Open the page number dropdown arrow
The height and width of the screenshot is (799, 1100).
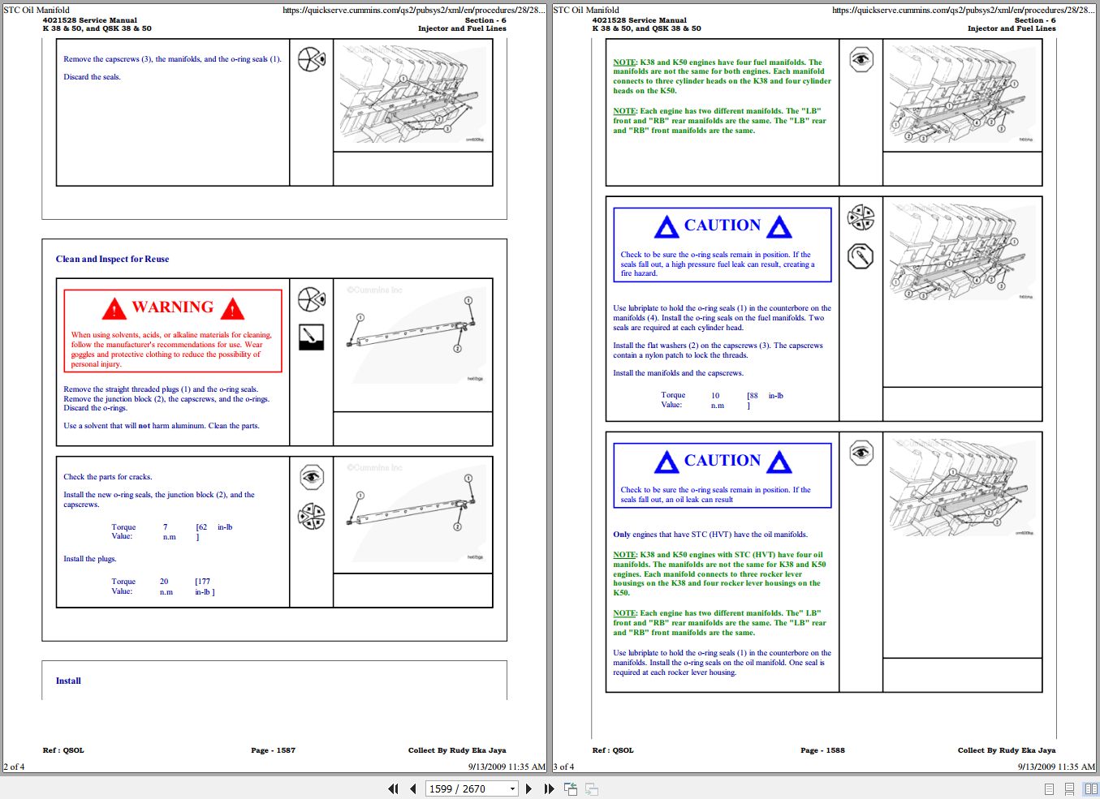coord(512,788)
